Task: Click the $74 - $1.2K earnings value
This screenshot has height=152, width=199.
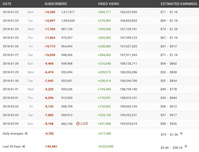Action: [169, 29]
